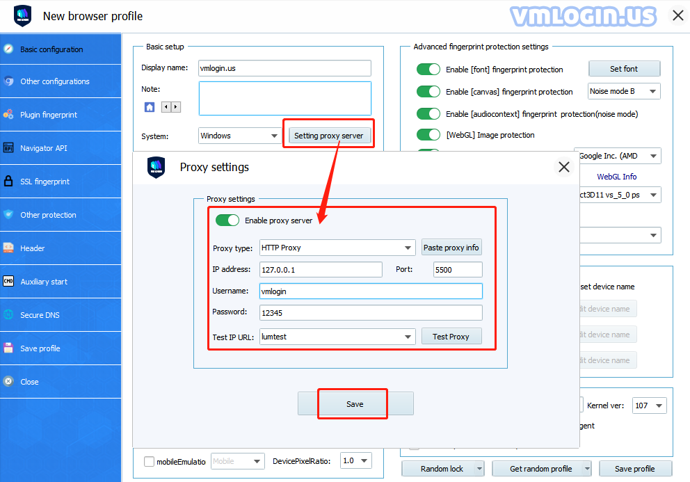Viewport: 690px width, 482px height.
Task: Click the Save profile floppy icon
Action: coord(8,348)
